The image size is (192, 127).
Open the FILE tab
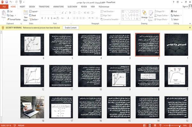click(4, 7)
